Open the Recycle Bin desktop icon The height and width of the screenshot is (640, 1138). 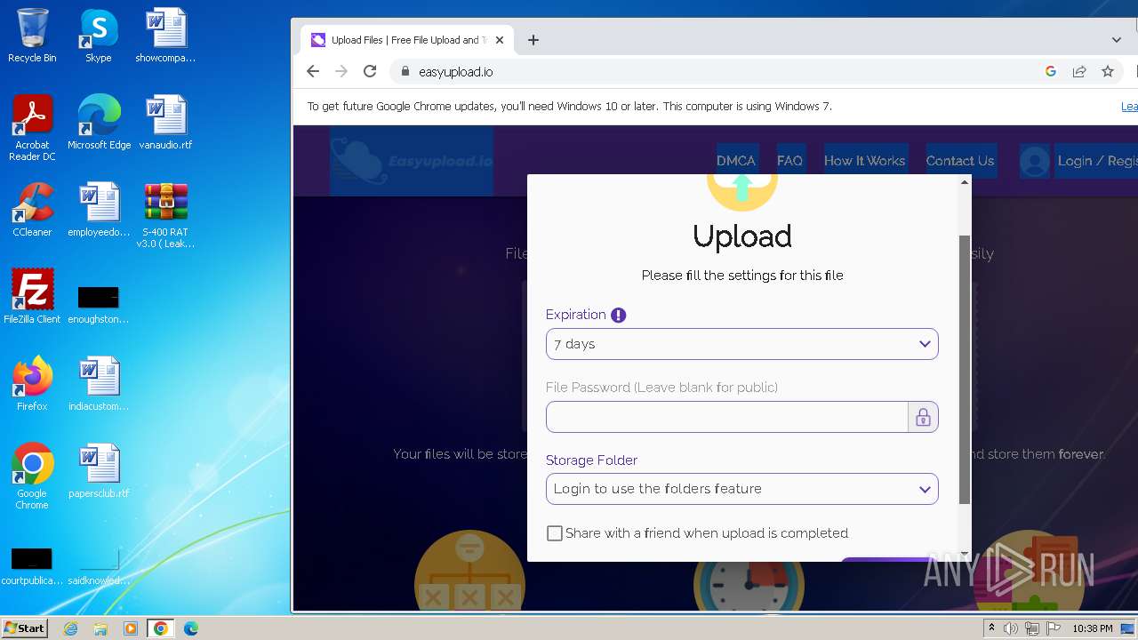coord(32,36)
